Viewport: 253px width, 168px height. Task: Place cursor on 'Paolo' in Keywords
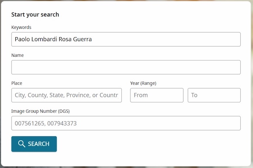(22, 39)
